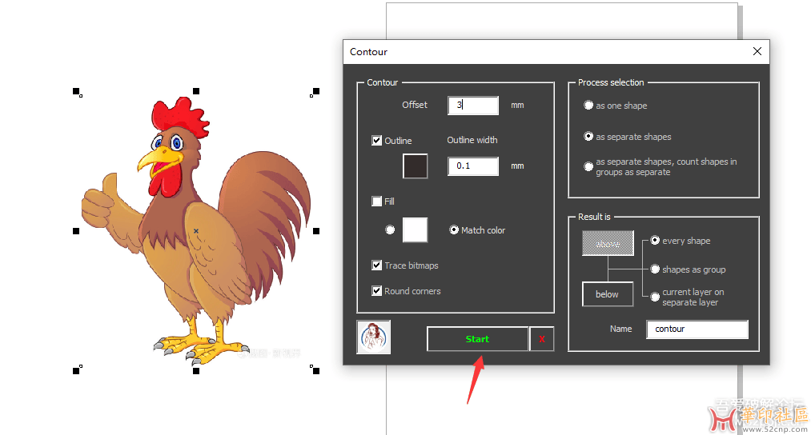
Task: Disable the Outline checkbox
Action: point(376,141)
